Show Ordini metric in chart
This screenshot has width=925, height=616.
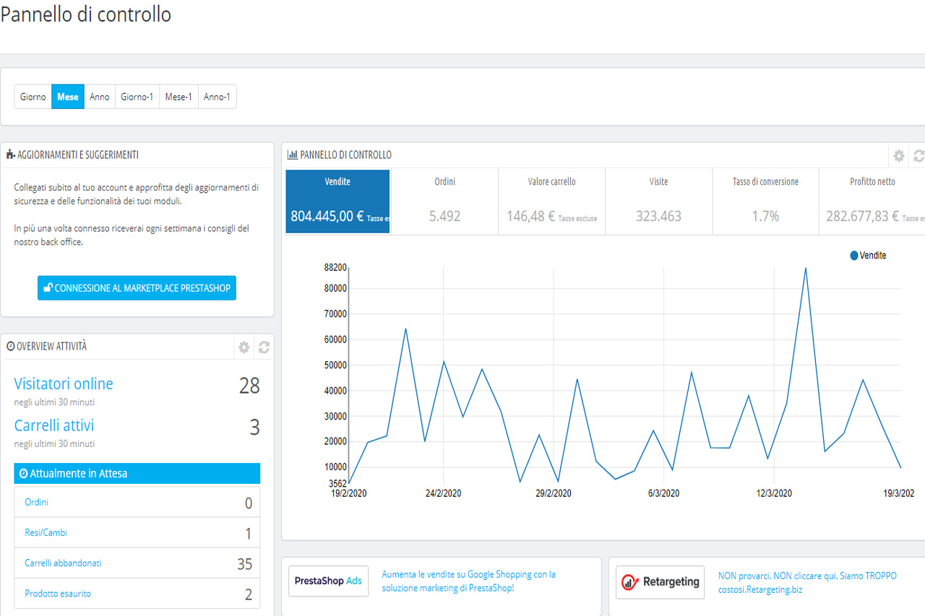click(x=444, y=201)
